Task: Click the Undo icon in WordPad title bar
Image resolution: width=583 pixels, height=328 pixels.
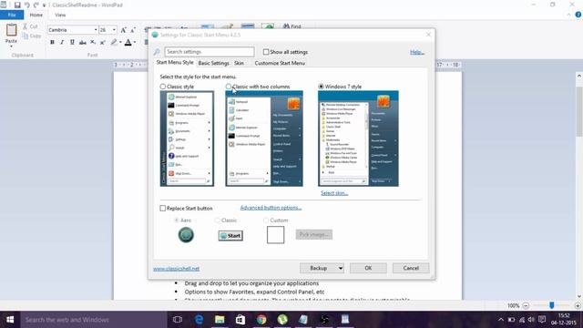Action: [26, 5]
